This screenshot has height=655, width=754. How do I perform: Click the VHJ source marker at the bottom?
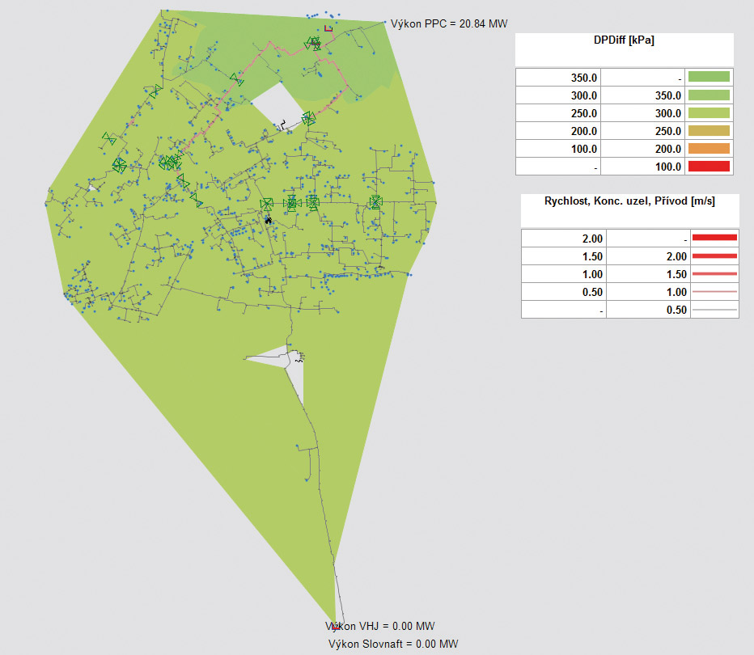(x=335, y=626)
